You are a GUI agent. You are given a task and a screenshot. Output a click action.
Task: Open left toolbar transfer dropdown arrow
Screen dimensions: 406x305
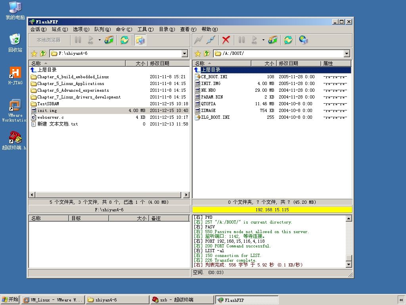point(100,40)
